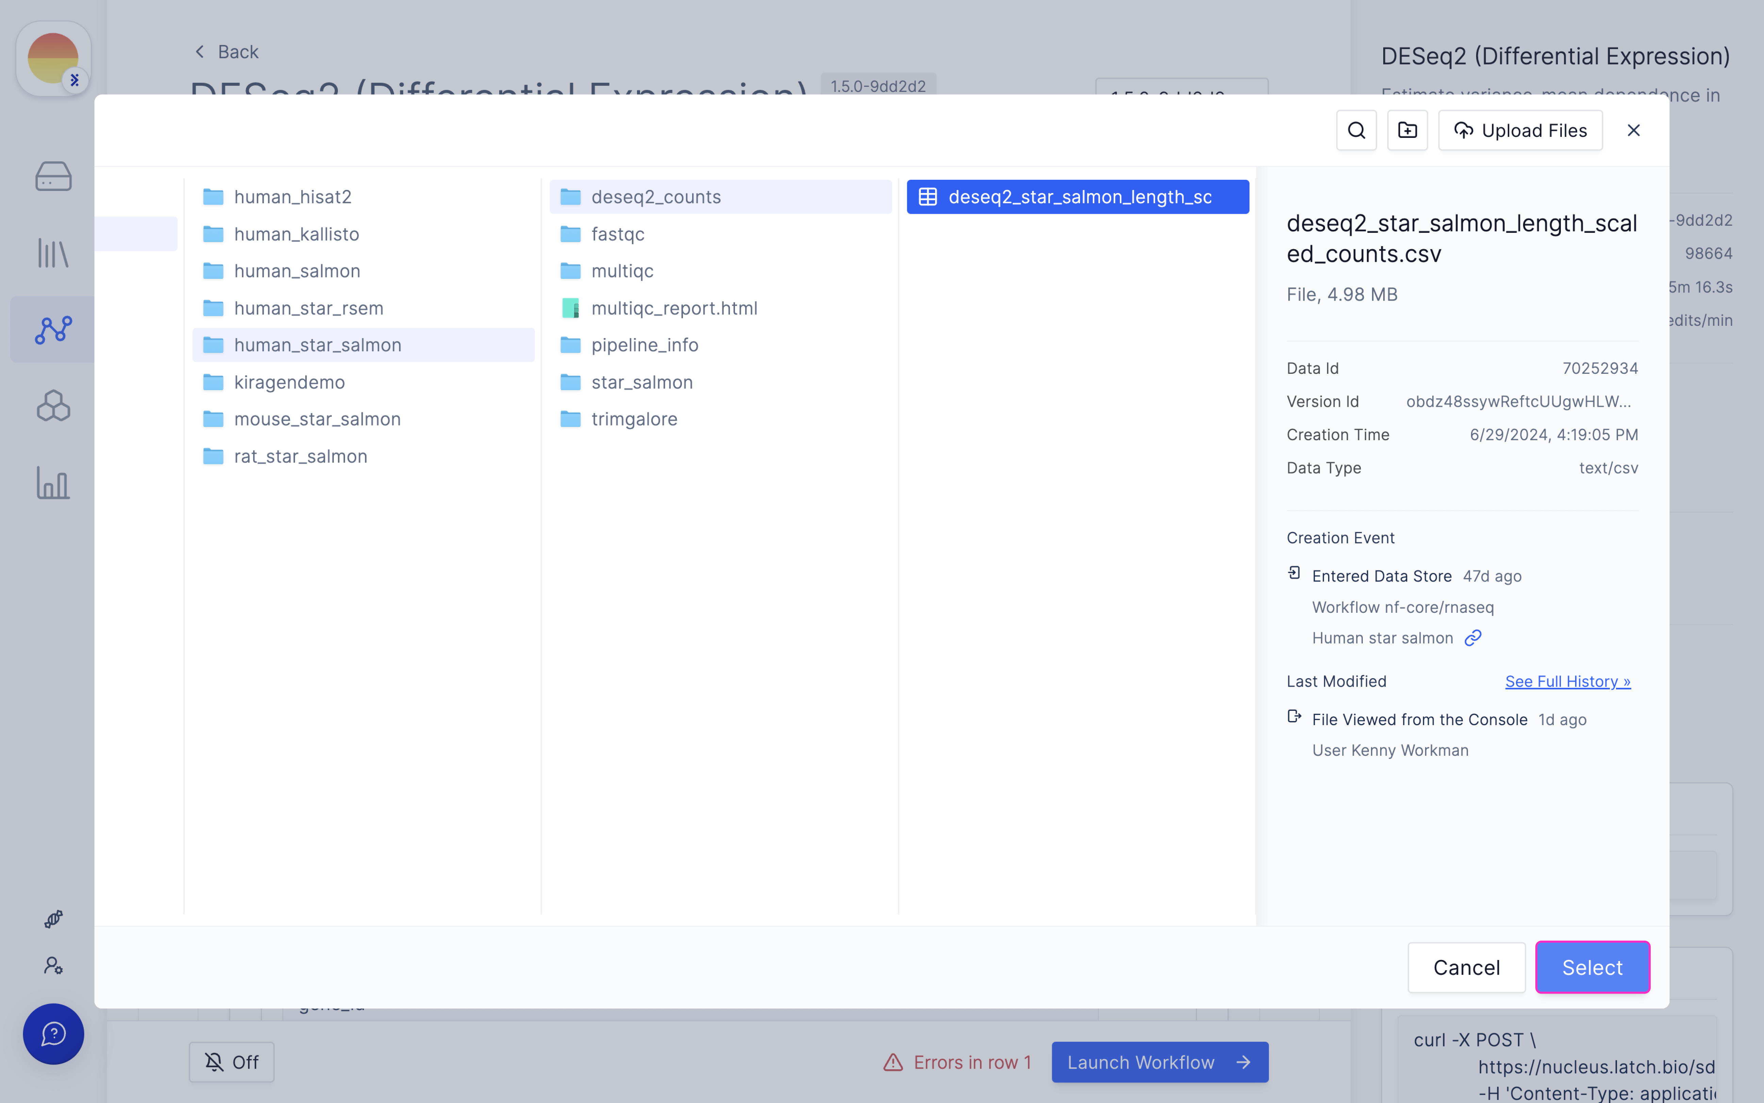1764x1103 pixels.
Task: Click the See Full History link
Action: click(x=1567, y=681)
